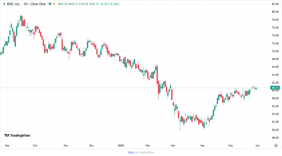Click the 48.00 price axis label
The height and width of the screenshot is (156, 282).
275,138
